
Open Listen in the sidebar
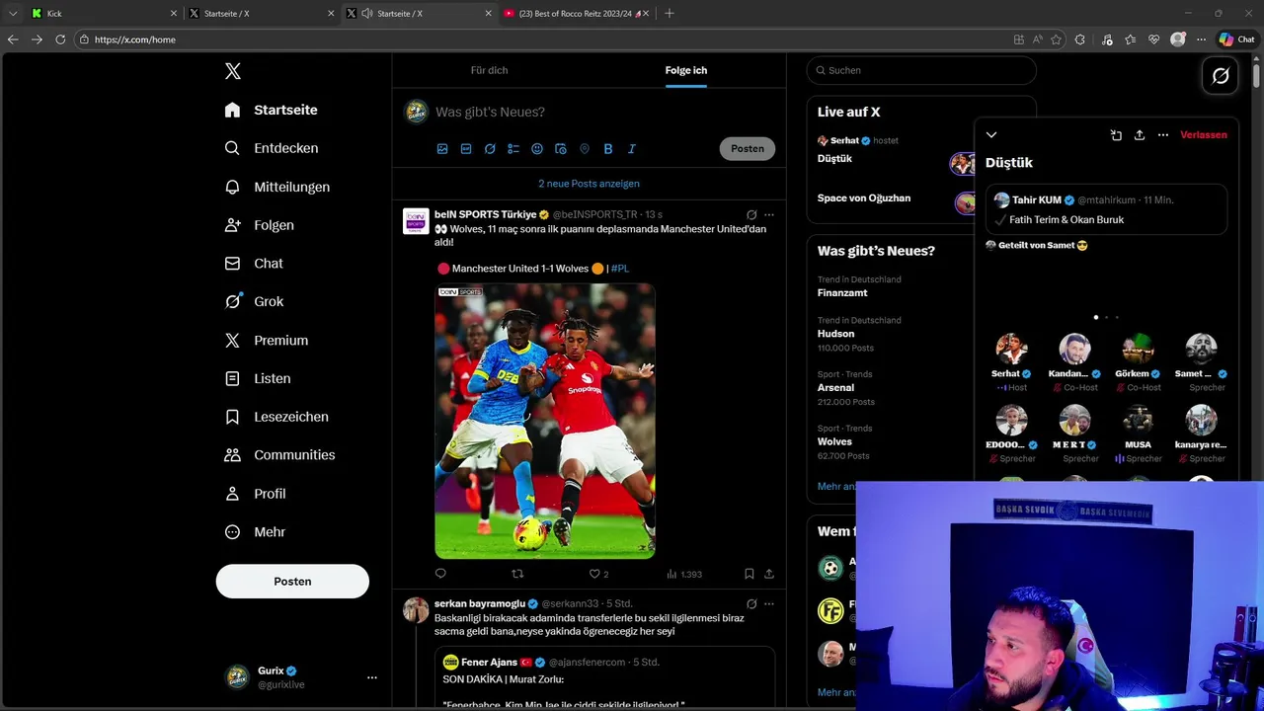[x=258, y=378]
